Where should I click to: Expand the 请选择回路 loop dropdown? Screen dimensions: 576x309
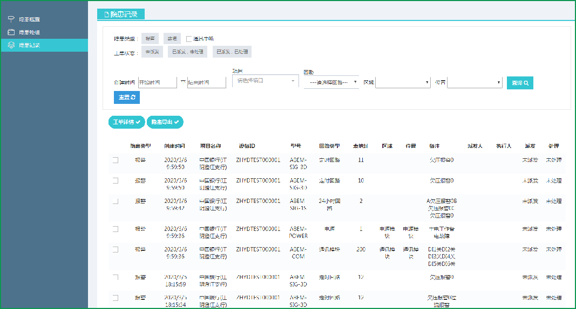tap(331, 82)
